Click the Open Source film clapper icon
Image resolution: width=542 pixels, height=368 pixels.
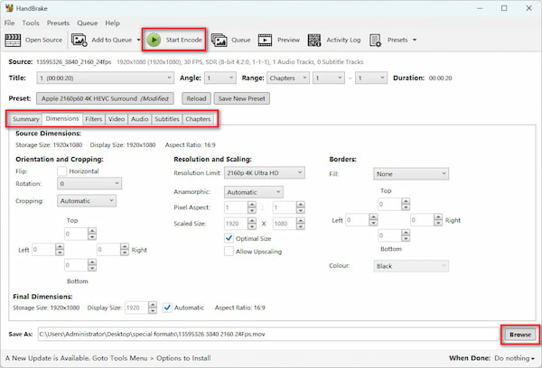pyautogui.click(x=13, y=40)
